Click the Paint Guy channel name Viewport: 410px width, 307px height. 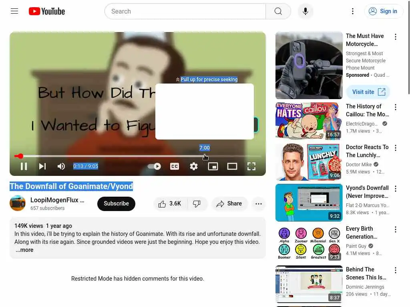pos(356,246)
